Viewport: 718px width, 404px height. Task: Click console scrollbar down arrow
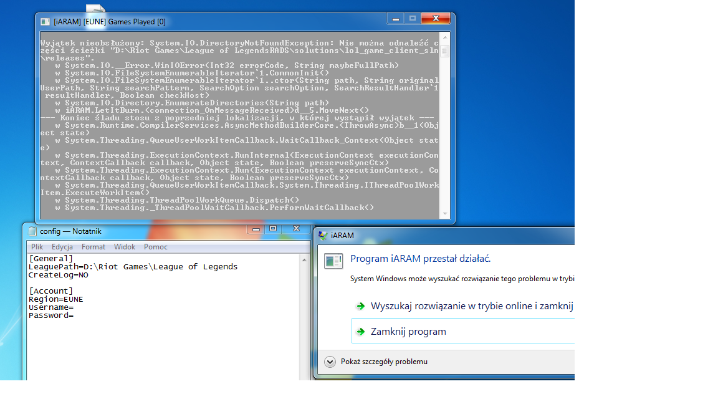coord(444,213)
